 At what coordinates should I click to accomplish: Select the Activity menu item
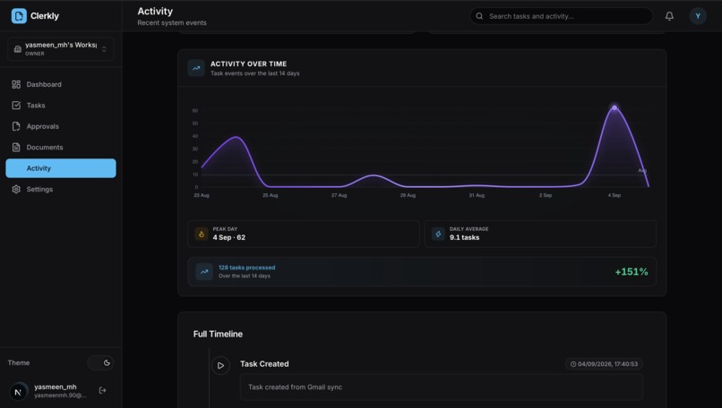[x=60, y=168]
